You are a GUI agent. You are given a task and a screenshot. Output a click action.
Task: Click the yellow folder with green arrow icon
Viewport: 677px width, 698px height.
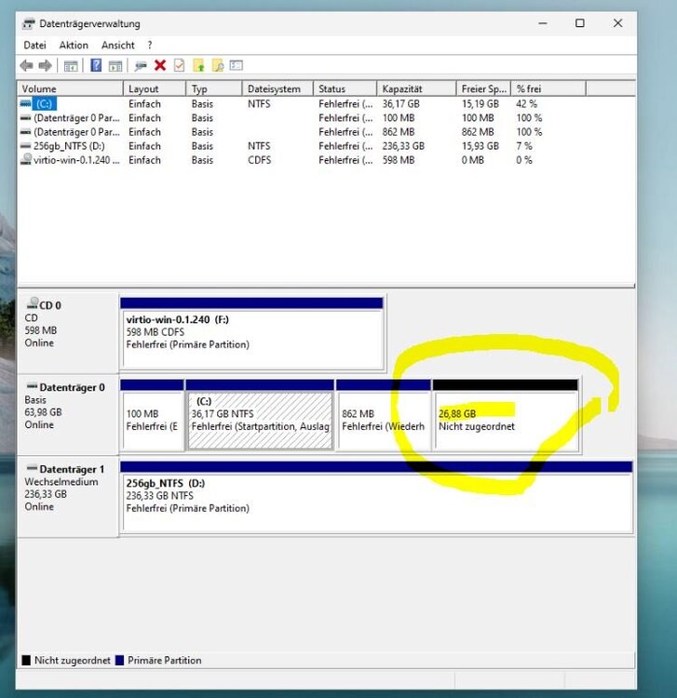click(x=198, y=65)
